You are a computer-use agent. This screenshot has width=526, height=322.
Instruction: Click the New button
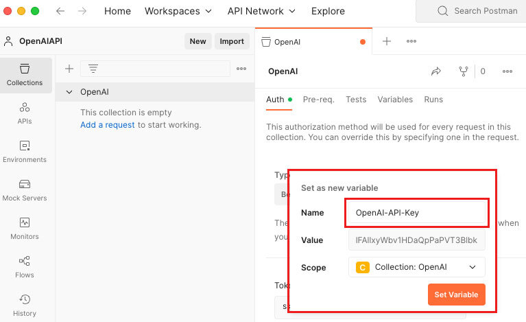198,41
